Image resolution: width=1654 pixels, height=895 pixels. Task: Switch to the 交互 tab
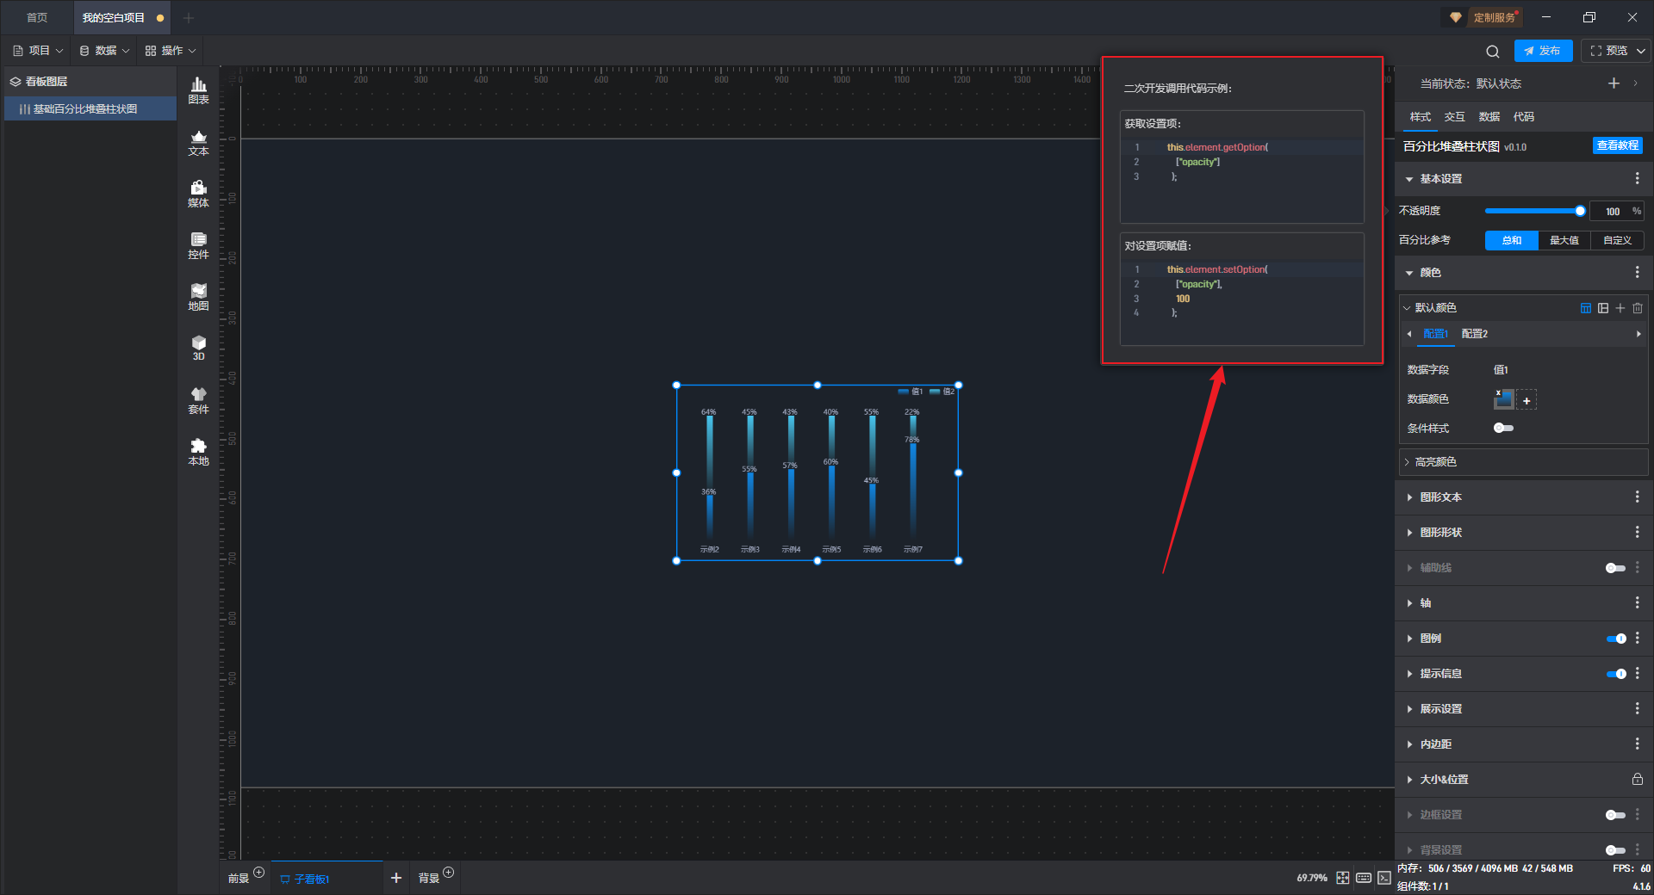tap(1454, 117)
